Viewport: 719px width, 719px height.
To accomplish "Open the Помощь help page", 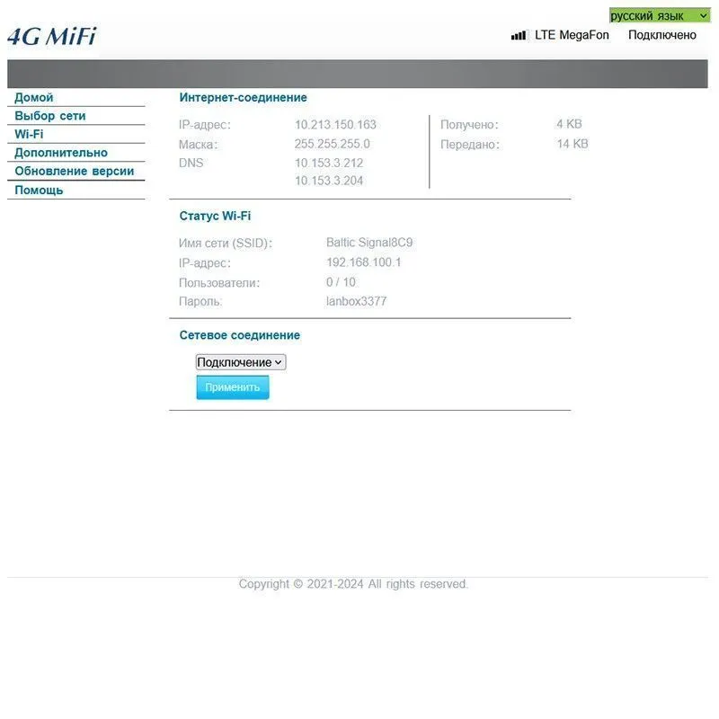I will click(x=39, y=190).
